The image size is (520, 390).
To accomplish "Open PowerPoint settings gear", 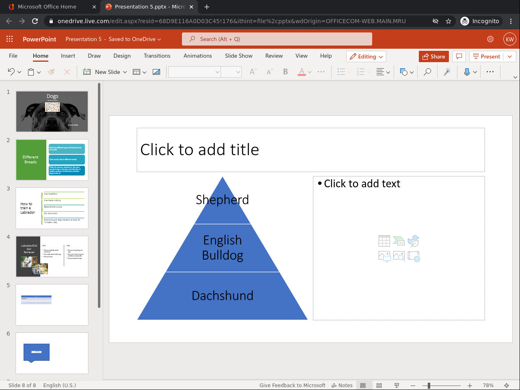I will [490, 39].
